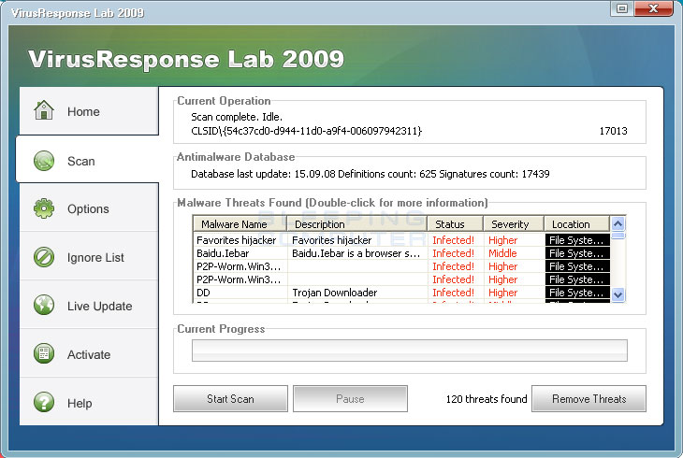Screen dimensions: 683x458
Task: Switch to the Scan tab
Action: (87, 159)
